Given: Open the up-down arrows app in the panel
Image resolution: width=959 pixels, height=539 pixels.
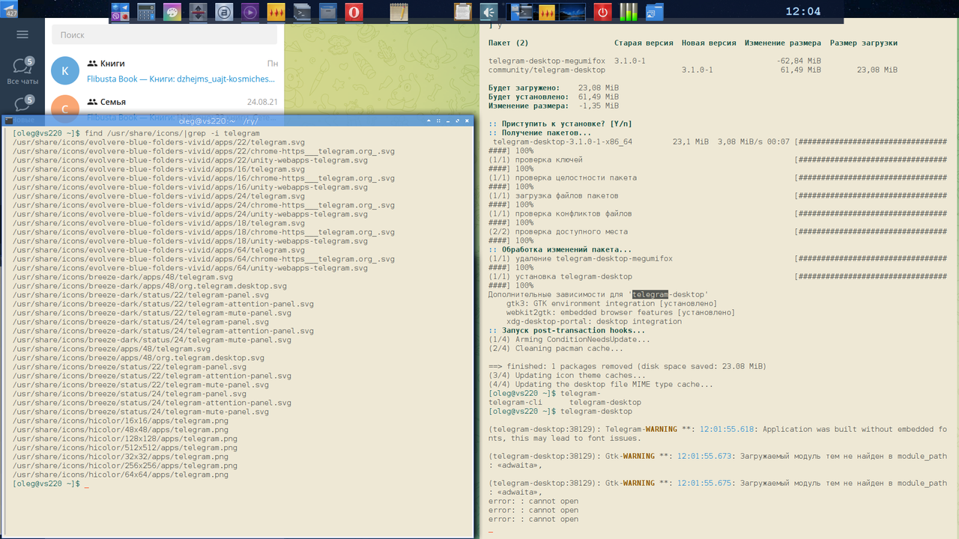Looking at the screenshot, I should click(198, 12).
